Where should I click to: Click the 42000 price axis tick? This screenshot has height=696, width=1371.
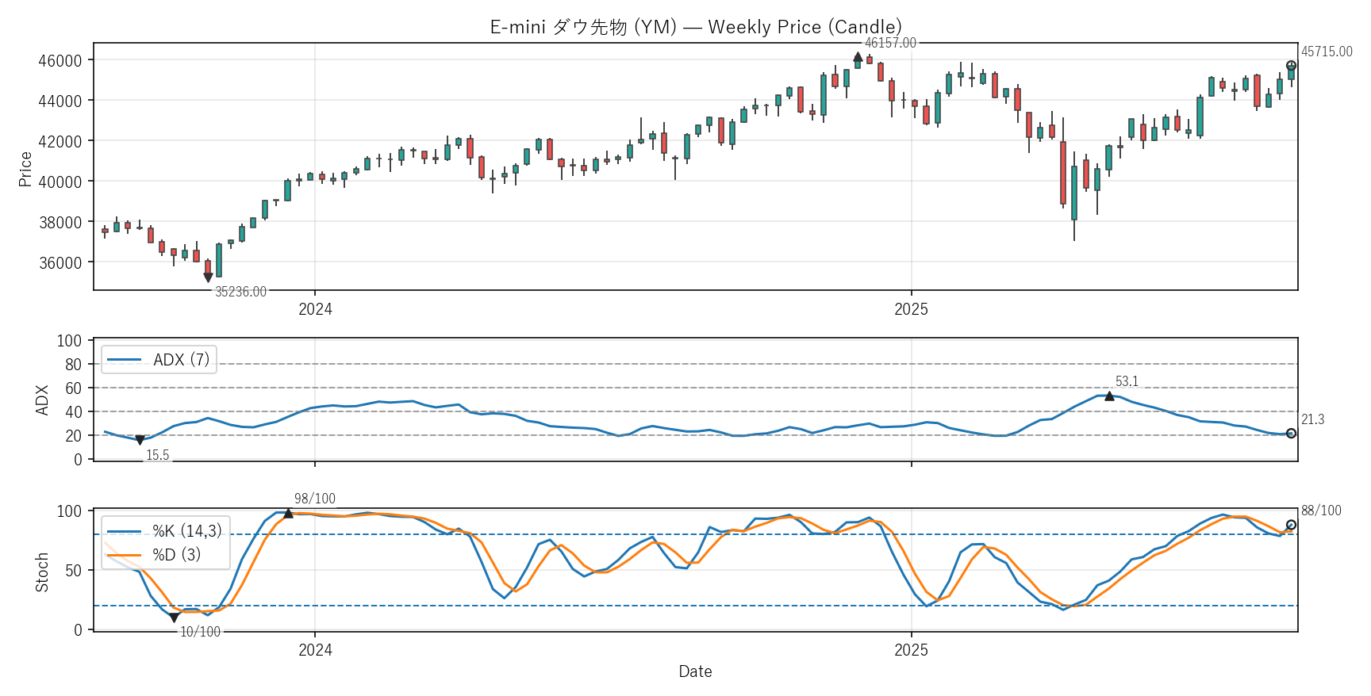[60, 141]
